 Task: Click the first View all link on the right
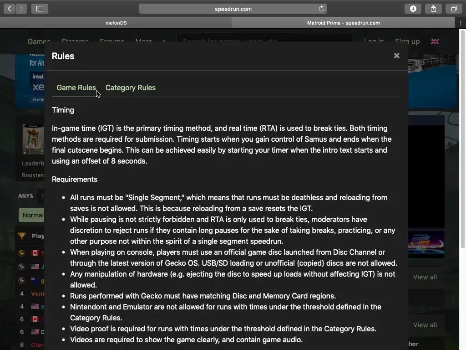(425, 277)
